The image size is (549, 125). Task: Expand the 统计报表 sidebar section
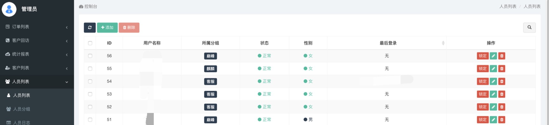37,54
